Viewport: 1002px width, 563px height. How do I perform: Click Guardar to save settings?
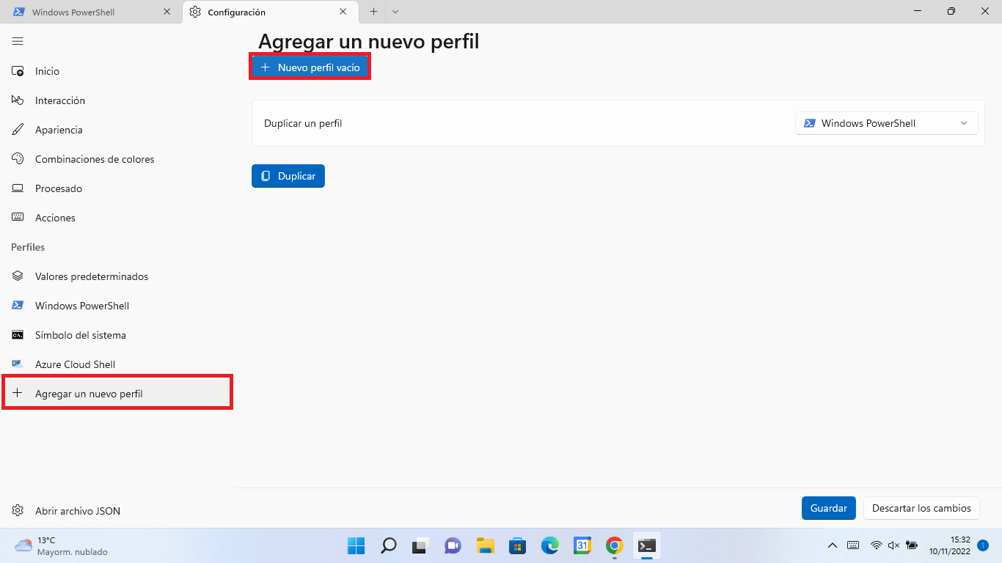(829, 508)
